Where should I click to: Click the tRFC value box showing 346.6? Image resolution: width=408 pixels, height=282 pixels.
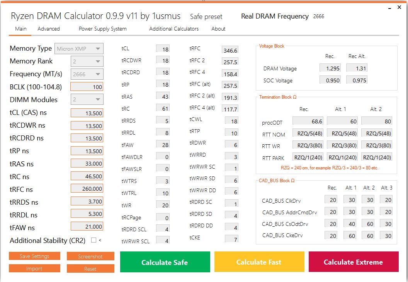click(x=230, y=50)
